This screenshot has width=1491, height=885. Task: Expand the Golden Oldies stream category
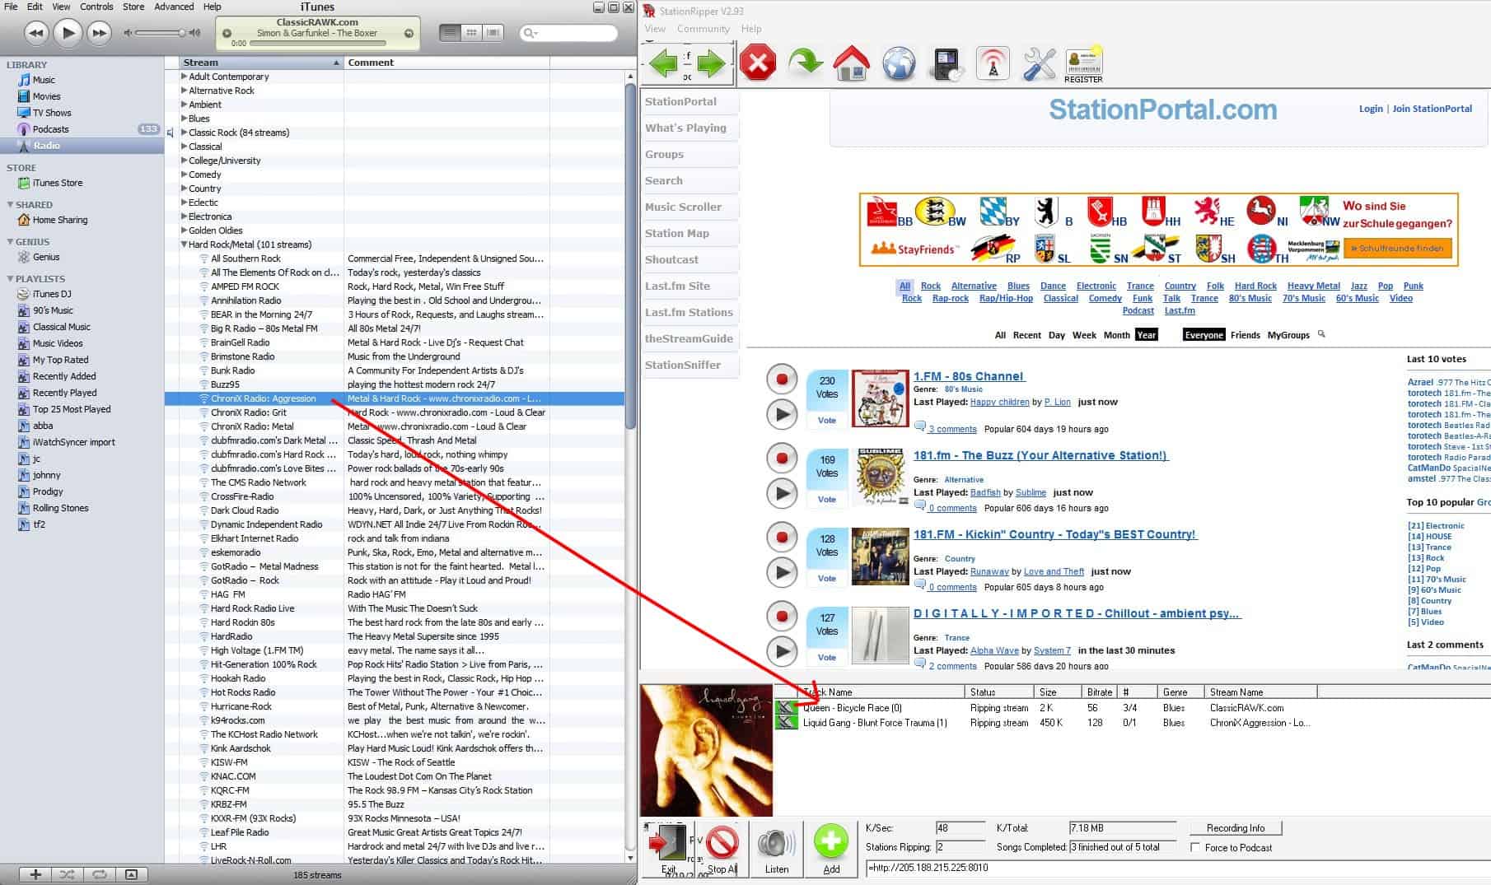[185, 231]
